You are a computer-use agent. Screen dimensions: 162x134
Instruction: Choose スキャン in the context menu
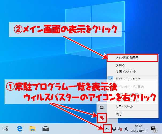click(132, 65)
